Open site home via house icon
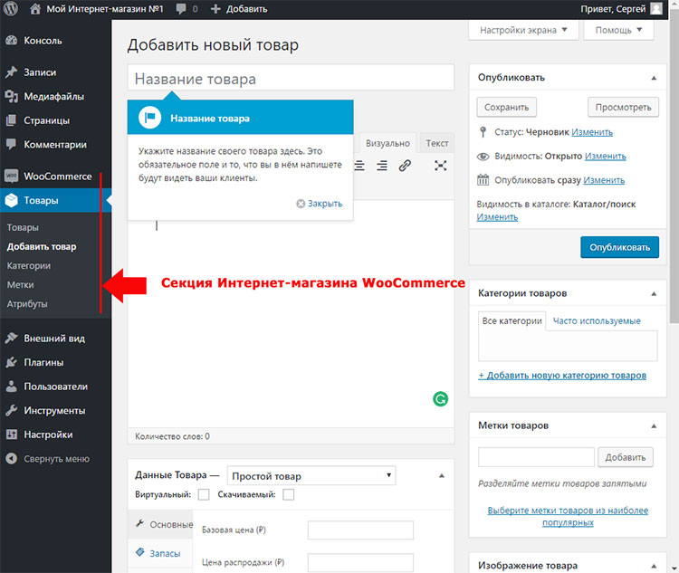 [35, 9]
